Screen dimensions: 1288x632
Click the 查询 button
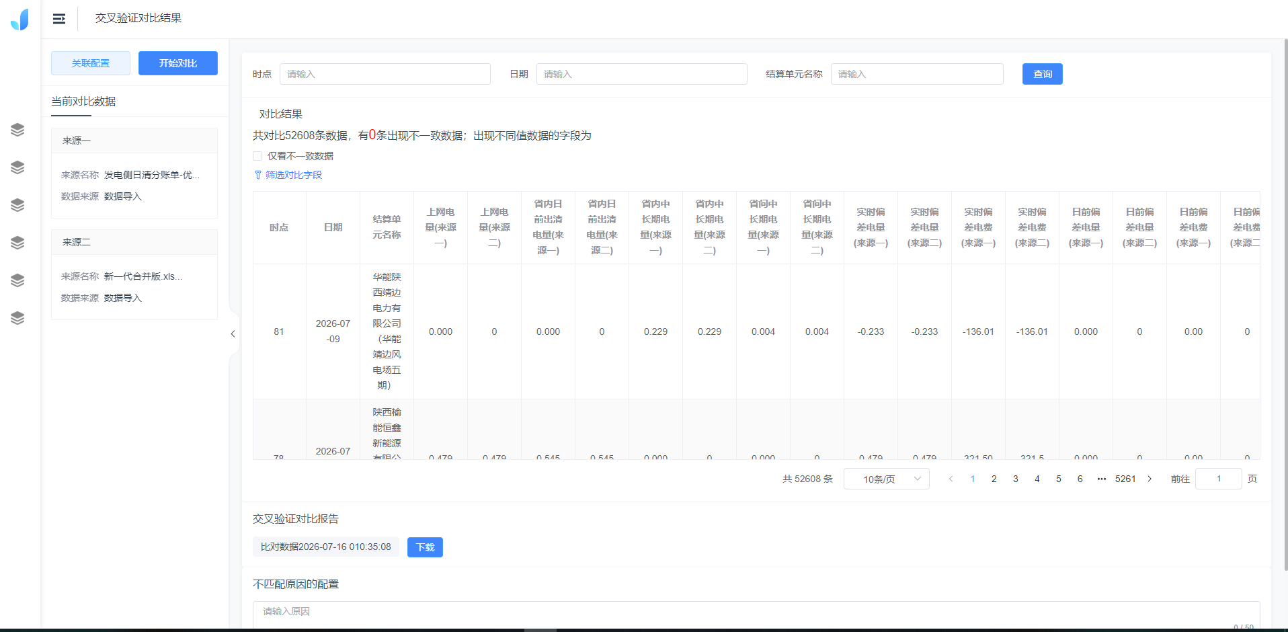pos(1042,74)
